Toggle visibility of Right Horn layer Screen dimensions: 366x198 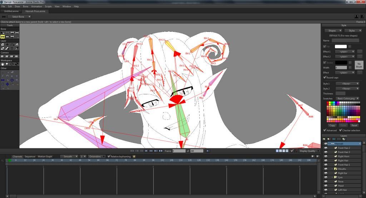pyautogui.click(x=326, y=157)
